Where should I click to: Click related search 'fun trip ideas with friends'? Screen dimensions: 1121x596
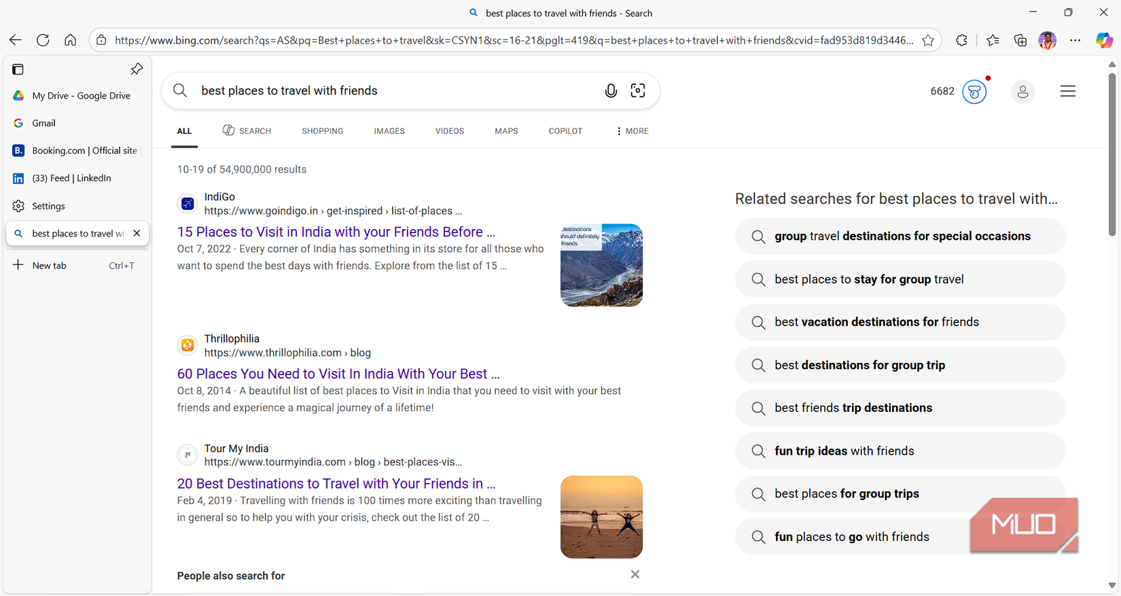844,451
